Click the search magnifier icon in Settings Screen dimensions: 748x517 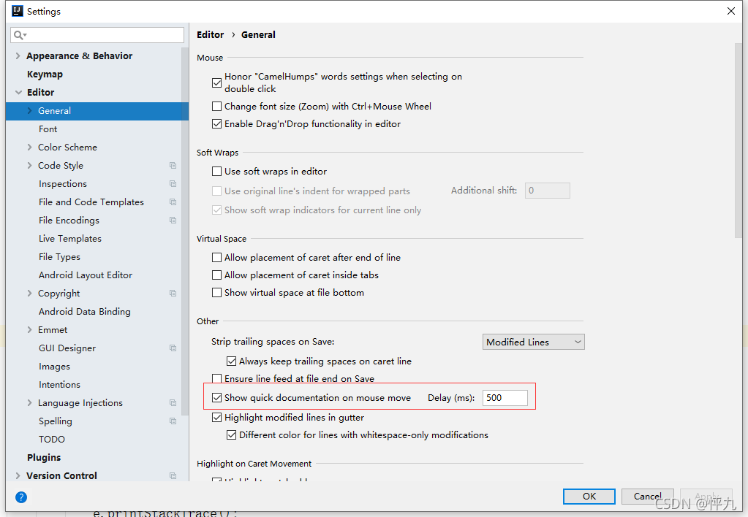pyautogui.click(x=20, y=35)
